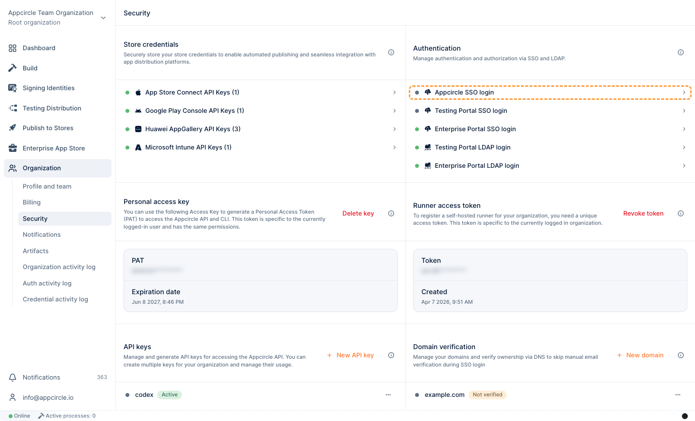Screen dimensions: 695x421
Task: Select Profile and team in the sidebar
Action: click(x=47, y=187)
